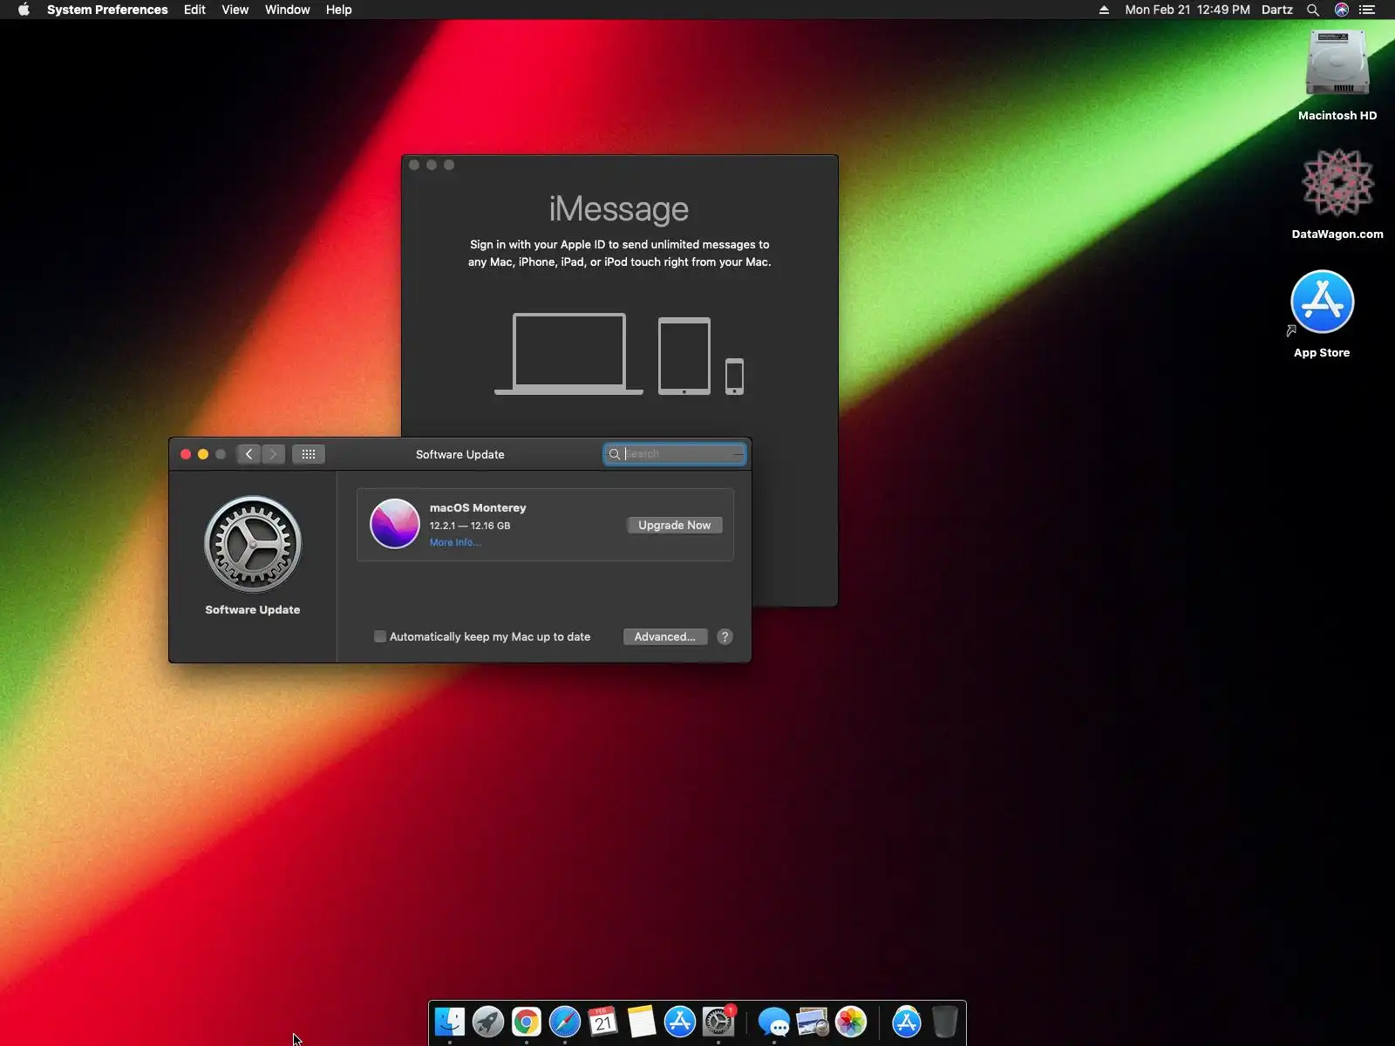Open Photos from the dock

click(851, 1022)
